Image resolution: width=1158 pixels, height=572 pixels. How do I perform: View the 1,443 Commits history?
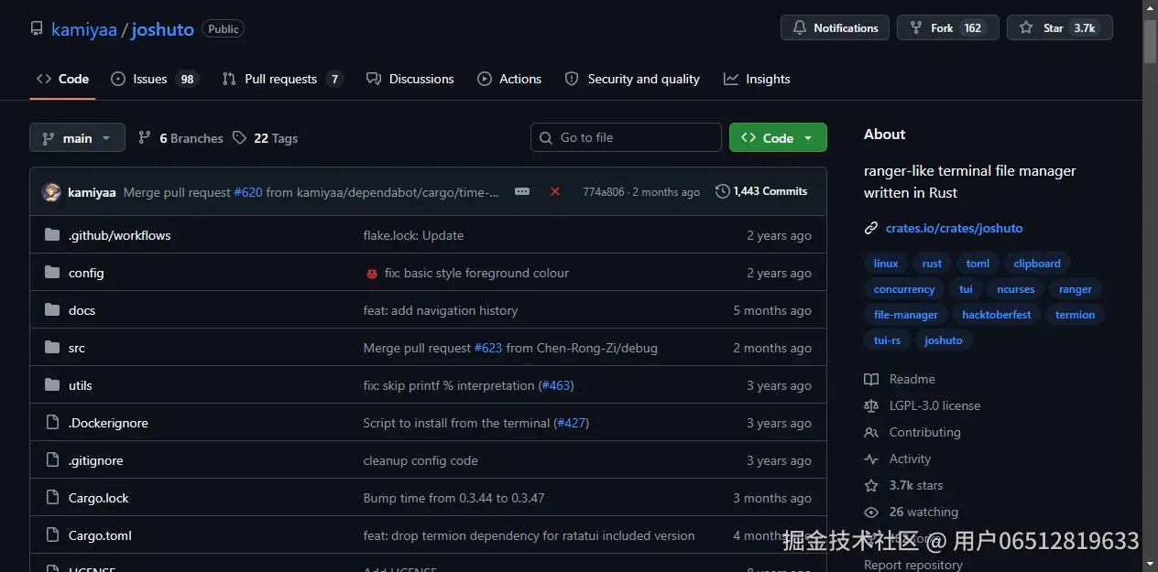[x=761, y=191]
